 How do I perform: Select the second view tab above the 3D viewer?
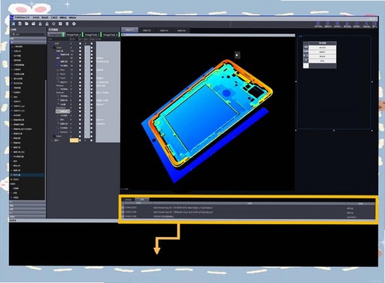(147, 30)
